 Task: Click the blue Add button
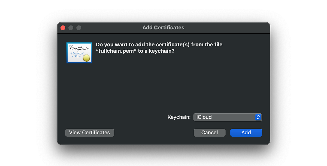coord(246,132)
